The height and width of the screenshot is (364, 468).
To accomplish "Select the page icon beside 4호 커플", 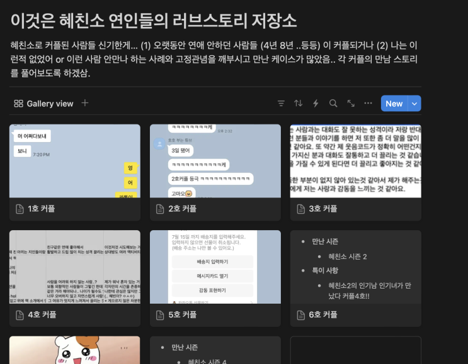I will (20, 315).
